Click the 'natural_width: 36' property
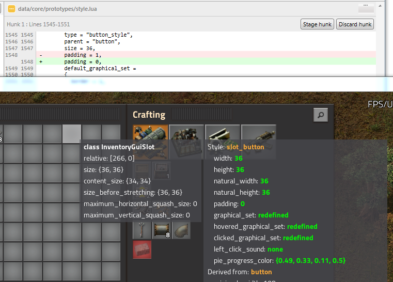This screenshot has height=282, width=393. tap(241, 181)
